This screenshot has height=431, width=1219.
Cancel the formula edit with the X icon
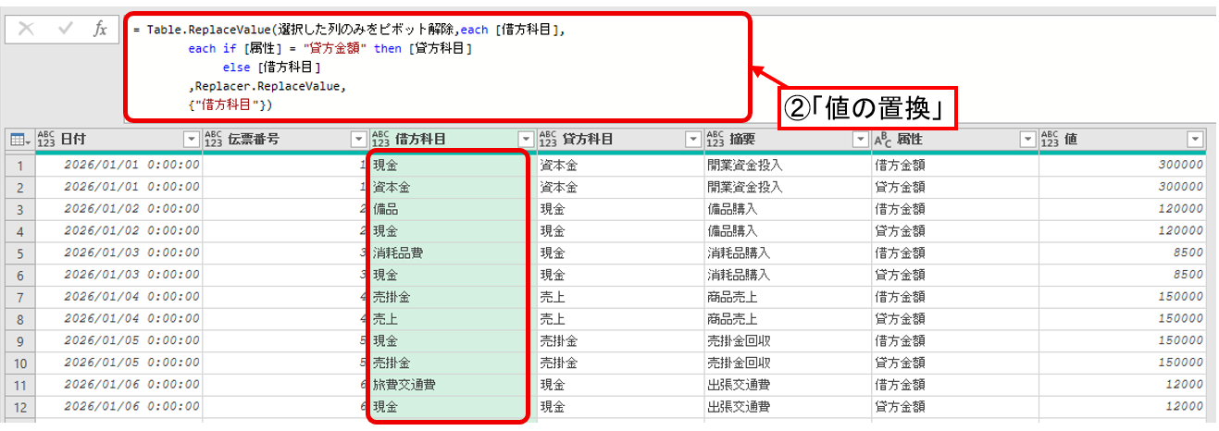27,29
